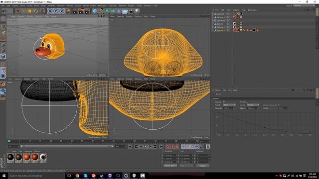Open the Falloff dropdown in brush options
Viewport: 319px width, 179px height.
229,105
